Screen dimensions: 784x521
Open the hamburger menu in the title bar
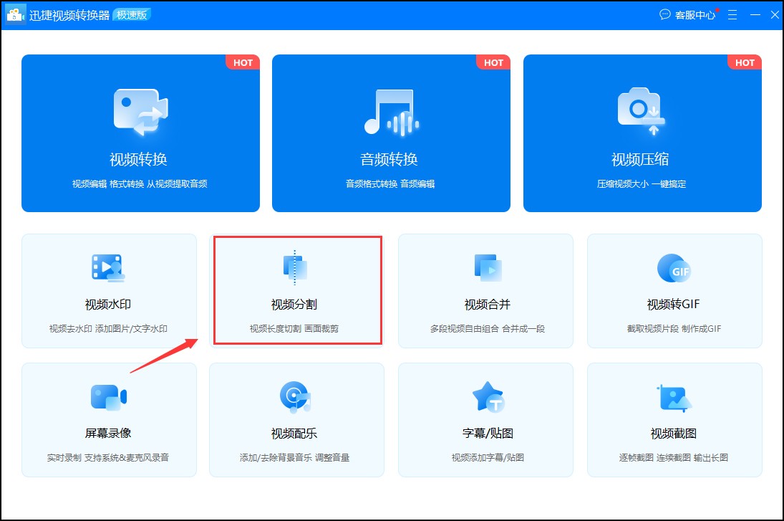point(732,14)
